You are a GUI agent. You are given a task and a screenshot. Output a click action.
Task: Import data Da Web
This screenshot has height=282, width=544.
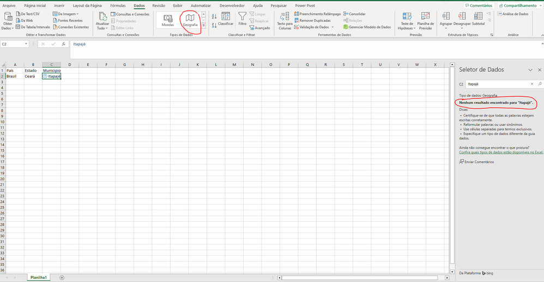click(x=25, y=21)
